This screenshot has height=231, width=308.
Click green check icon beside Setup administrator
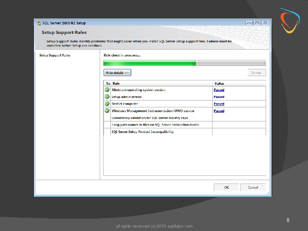107,96
